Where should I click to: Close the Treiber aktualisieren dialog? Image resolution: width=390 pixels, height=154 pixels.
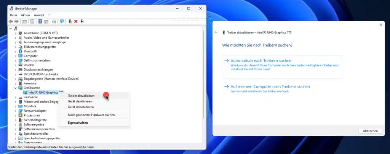click(x=381, y=25)
